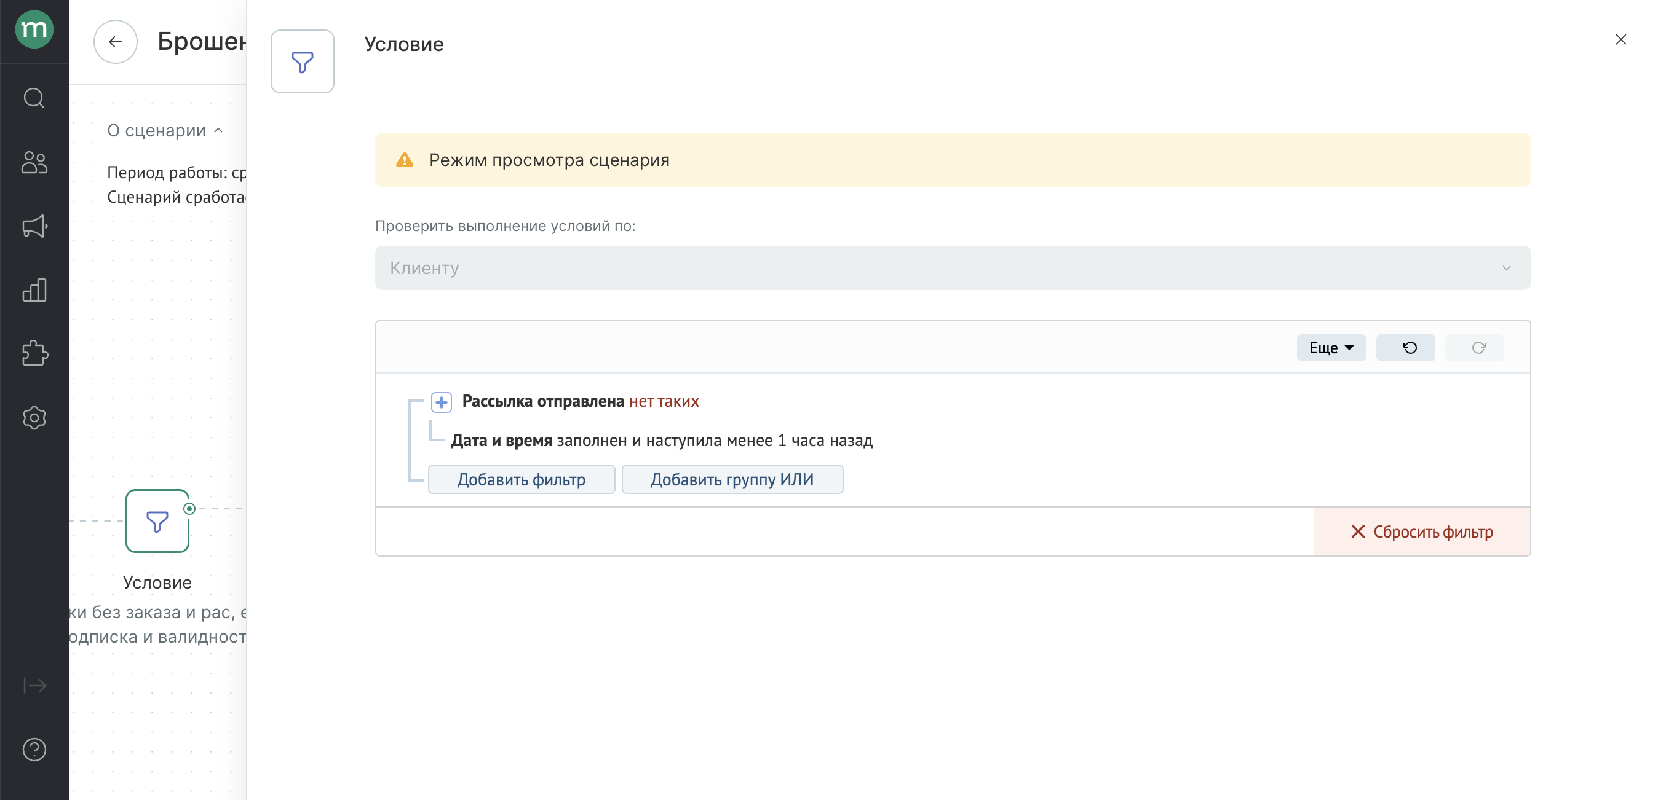Click the Сценарий сработал text
The image size is (1658, 800).
177,197
